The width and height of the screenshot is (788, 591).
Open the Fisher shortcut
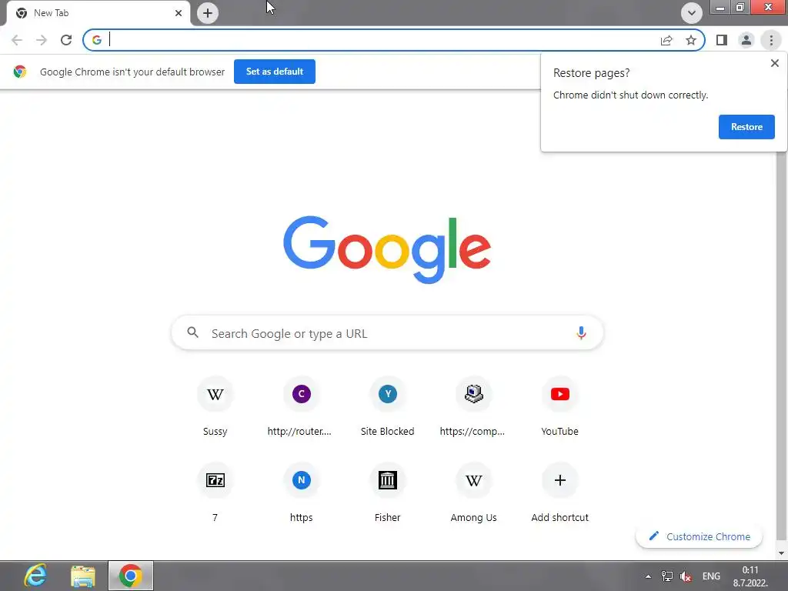tap(388, 492)
